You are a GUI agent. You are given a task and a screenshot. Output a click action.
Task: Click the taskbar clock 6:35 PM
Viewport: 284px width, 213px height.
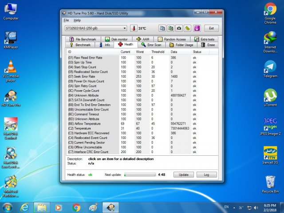point(270,205)
